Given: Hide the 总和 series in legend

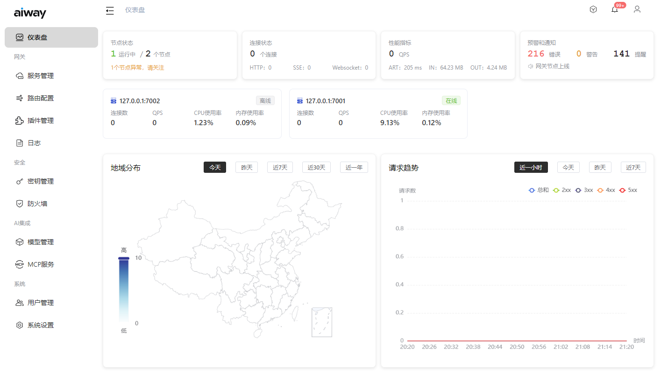Looking at the screenshot, I should 539,190.
